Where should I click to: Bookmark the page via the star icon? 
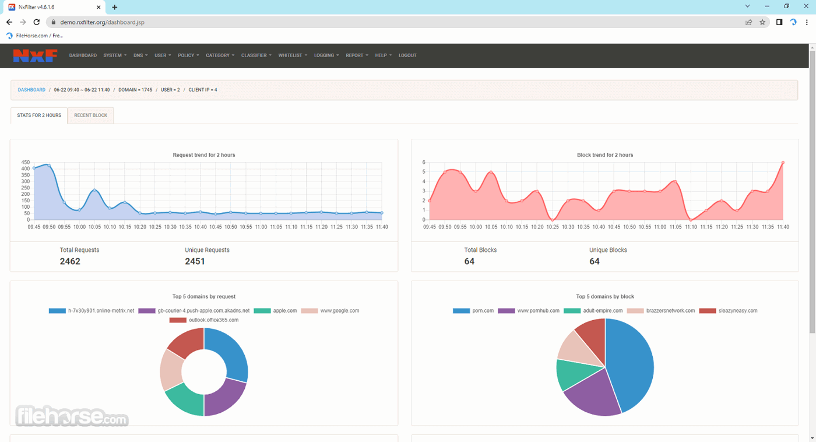coord(763,22)
